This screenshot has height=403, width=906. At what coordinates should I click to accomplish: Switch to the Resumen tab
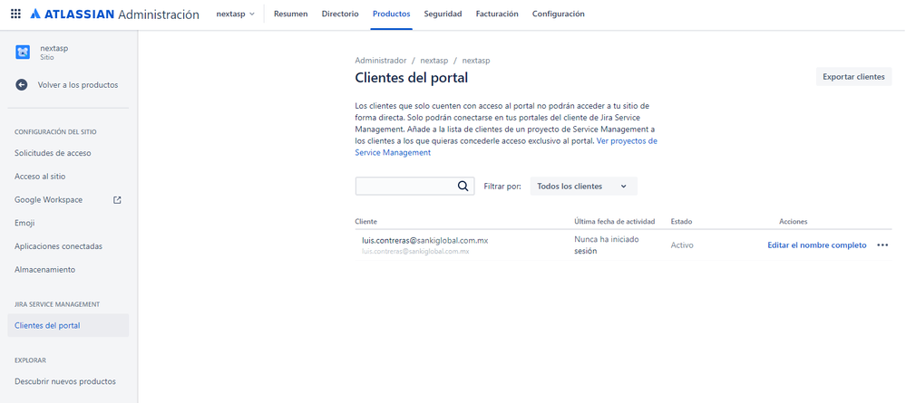[x=290, y=14]
